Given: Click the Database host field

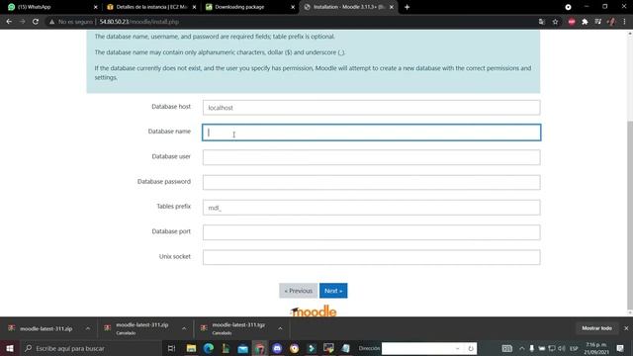Looking at the screenshot, I should click(x=372, y=108).
